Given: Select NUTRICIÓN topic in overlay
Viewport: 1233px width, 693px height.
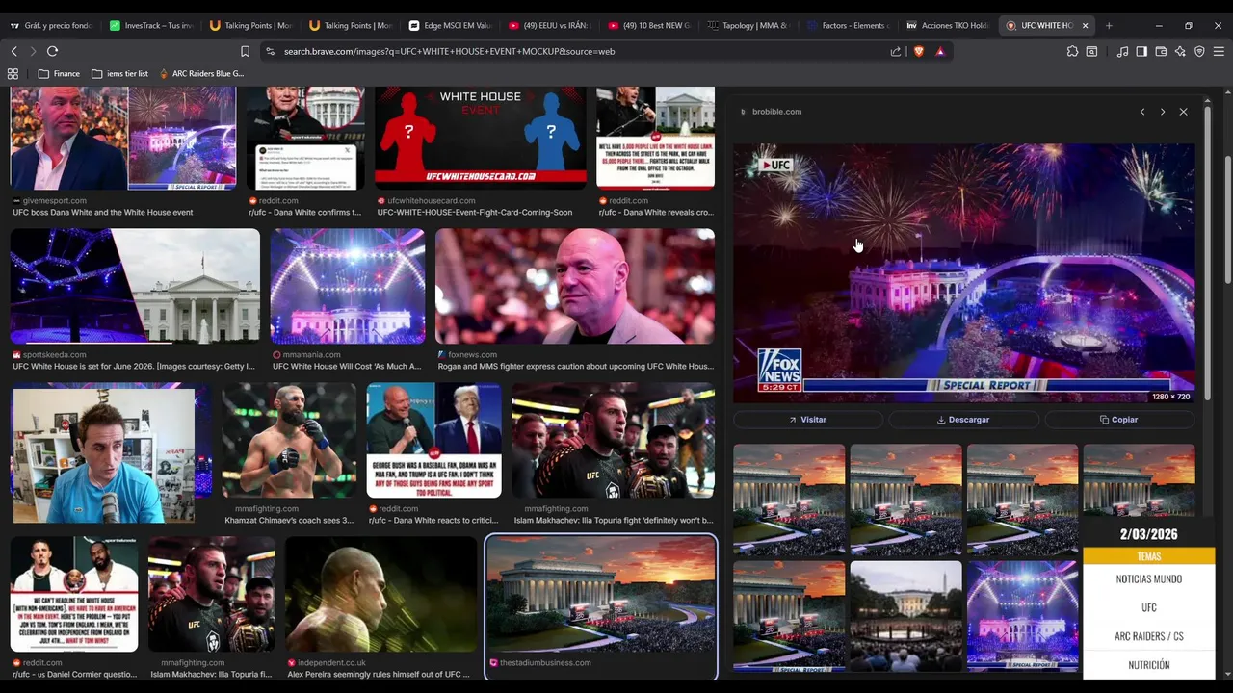Looking at the screenshot, I should (x=1148, y=665).
